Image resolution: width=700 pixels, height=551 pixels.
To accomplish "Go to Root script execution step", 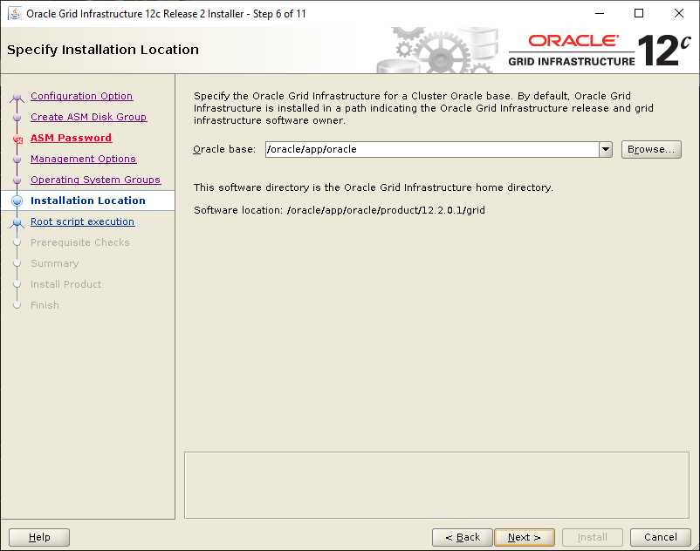I will pos(82,221).
